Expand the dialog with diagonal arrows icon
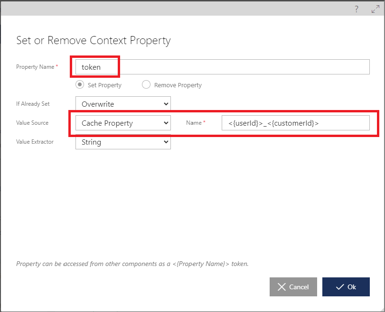 coord(376,9)
